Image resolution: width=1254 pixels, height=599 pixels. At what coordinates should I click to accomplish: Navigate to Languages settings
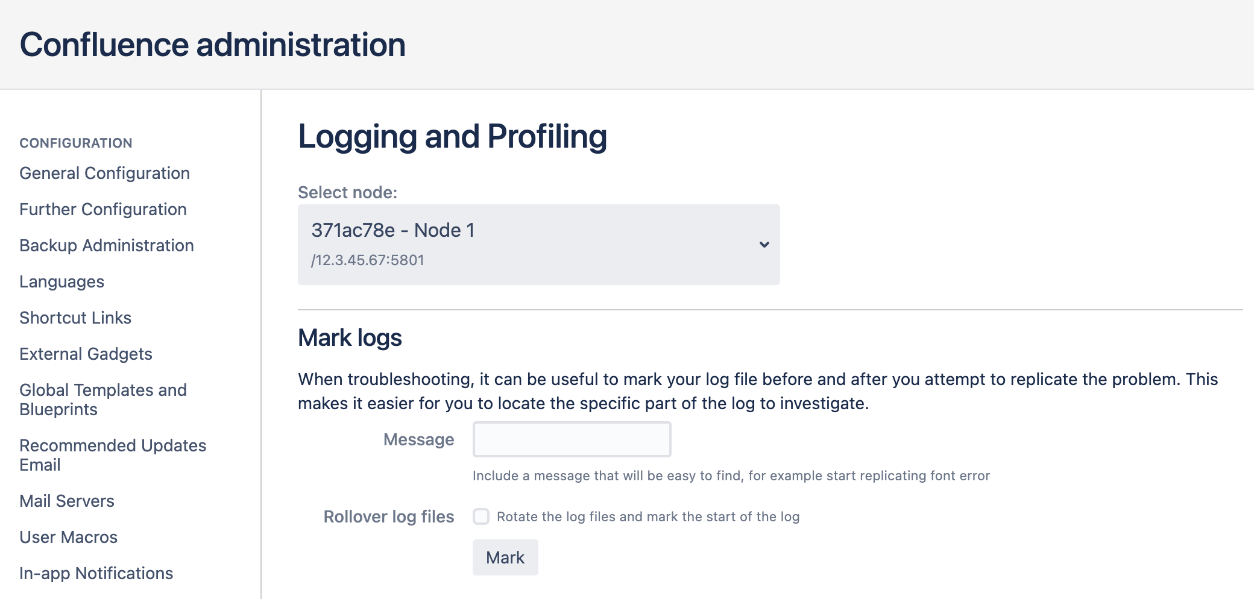[61, 282]
